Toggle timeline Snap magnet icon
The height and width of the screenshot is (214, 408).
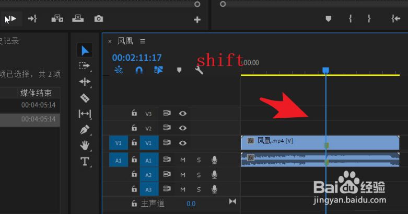[139, 70]
